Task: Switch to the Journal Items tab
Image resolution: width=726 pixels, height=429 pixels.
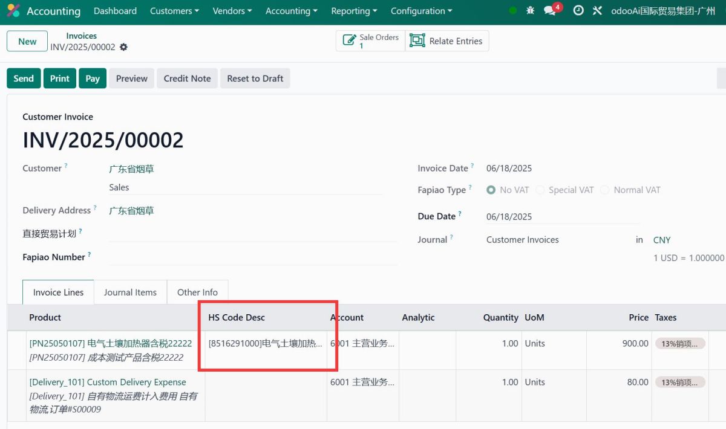Action: 130,292
